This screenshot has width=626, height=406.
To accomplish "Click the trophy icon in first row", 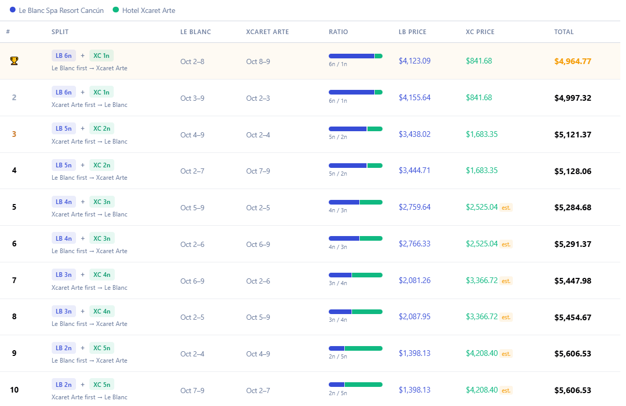I will (x=14, y=61).
